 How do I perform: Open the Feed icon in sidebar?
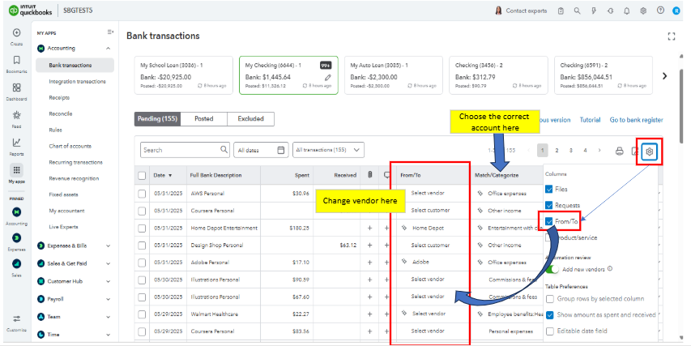[x=16, y=115]
